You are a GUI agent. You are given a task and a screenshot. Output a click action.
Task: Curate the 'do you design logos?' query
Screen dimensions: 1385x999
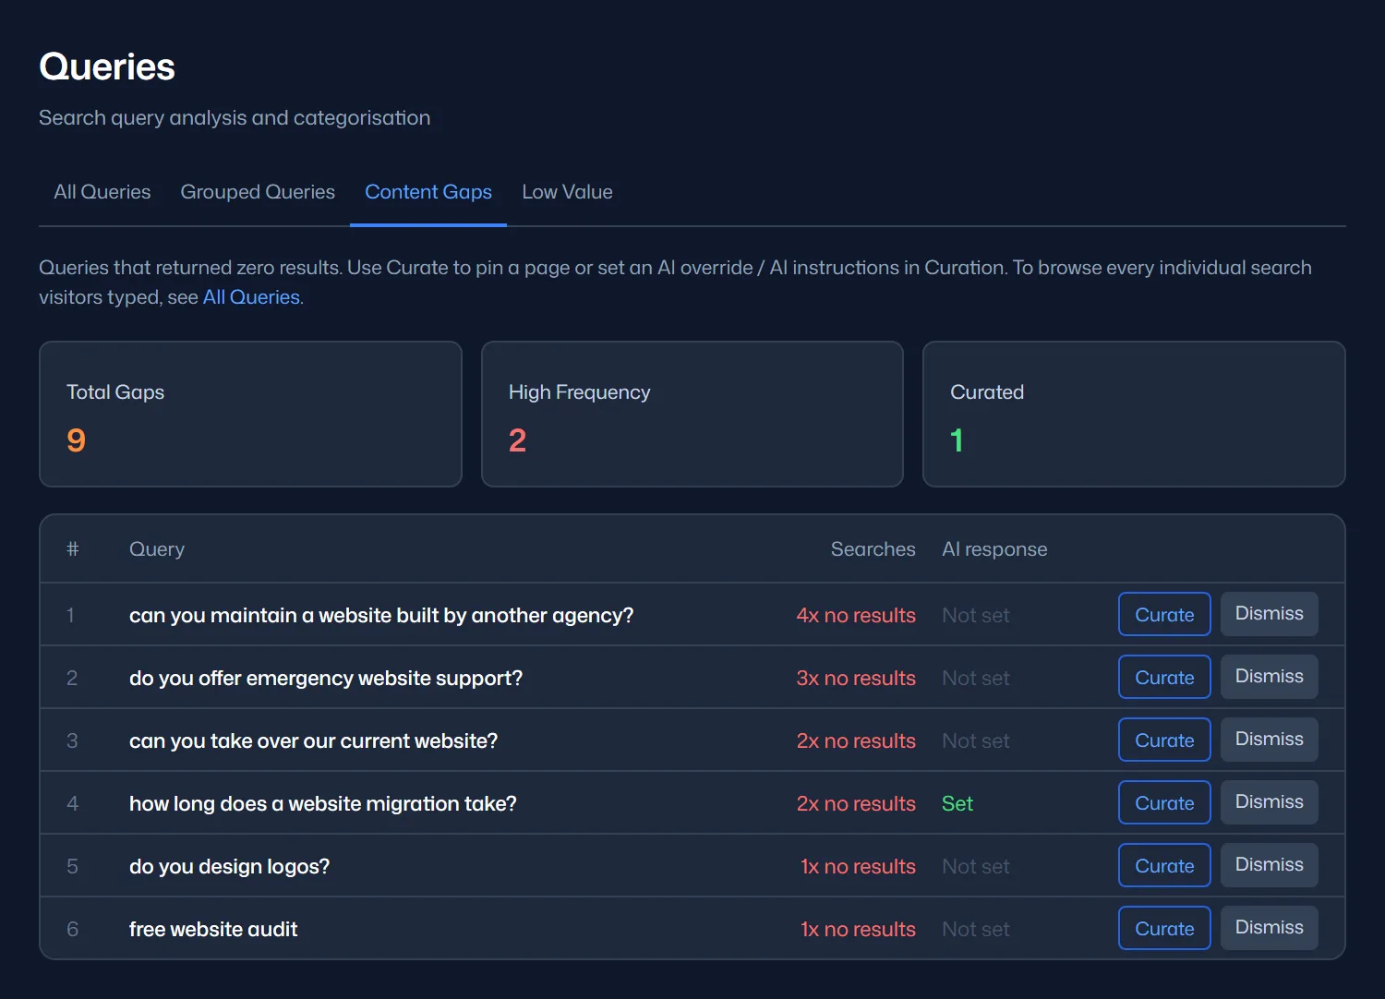tap(1164, 865)
